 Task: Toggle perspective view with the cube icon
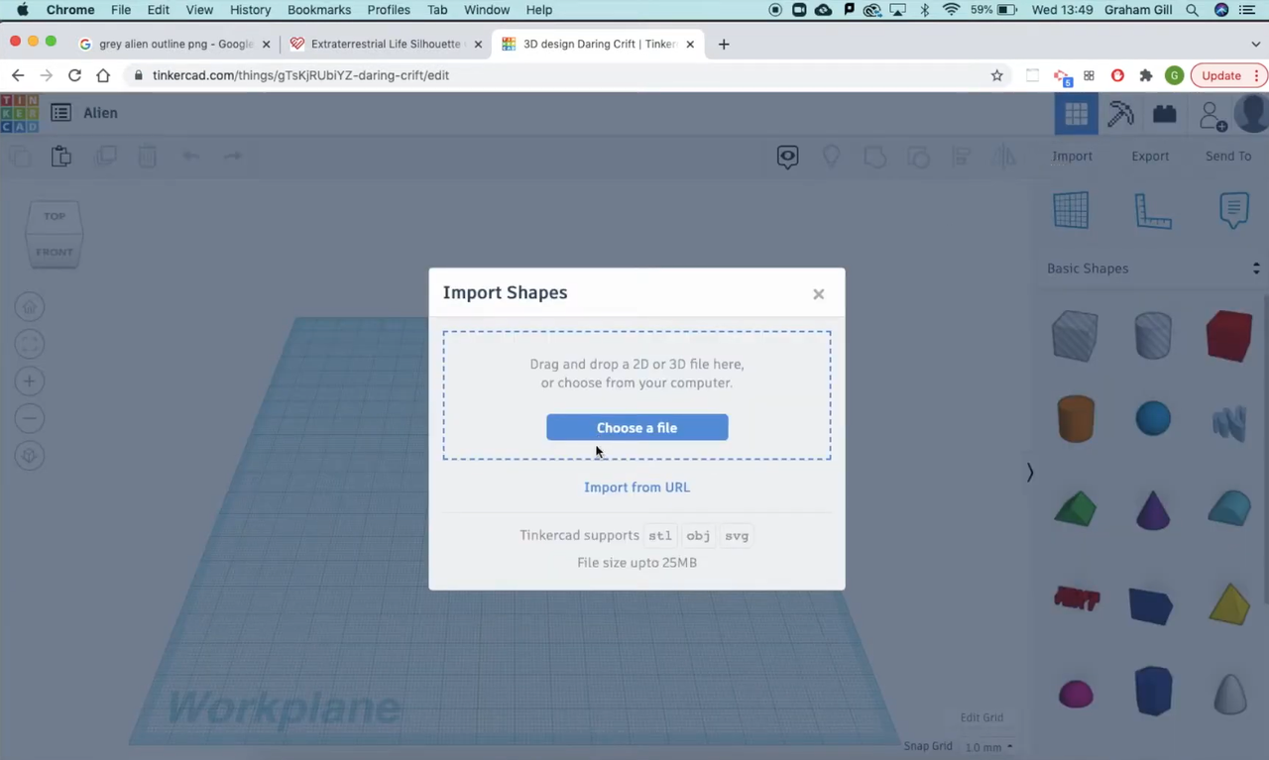pyautogui.click(x=29, y=455)
